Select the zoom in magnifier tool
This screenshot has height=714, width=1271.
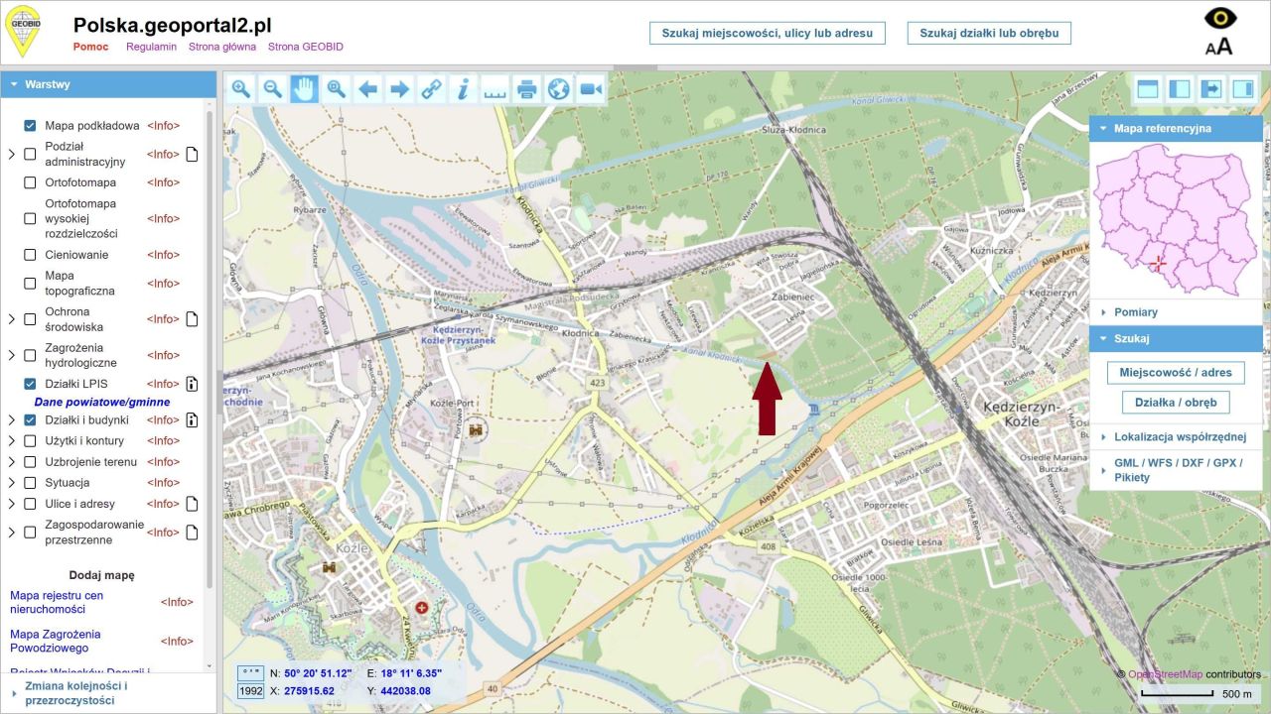point(241,89)
